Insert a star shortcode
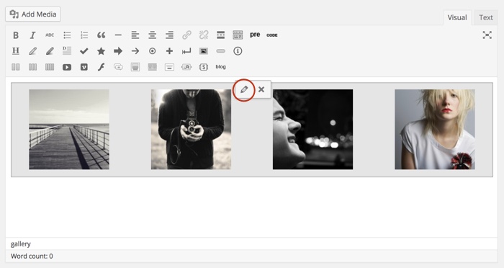 coord(101,51)
